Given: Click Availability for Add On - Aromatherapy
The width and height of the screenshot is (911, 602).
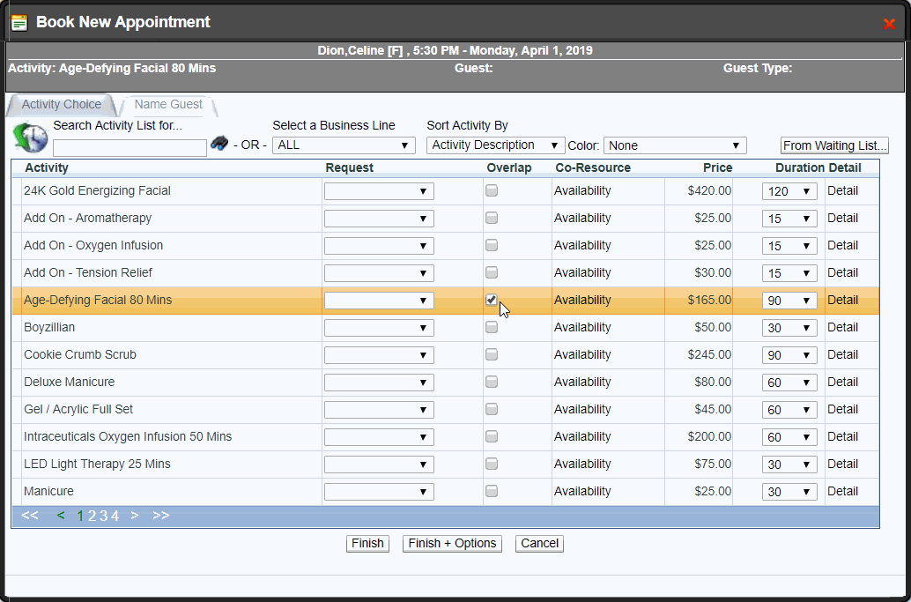Looking at the screenshot, I should pos(582,218).
